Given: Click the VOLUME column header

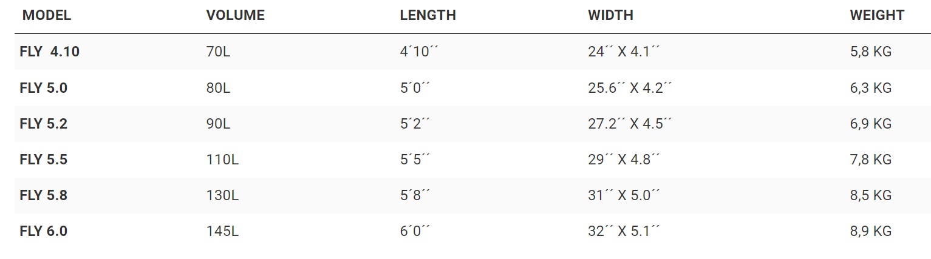Looking at the screenshot, I should click(236, 16).
